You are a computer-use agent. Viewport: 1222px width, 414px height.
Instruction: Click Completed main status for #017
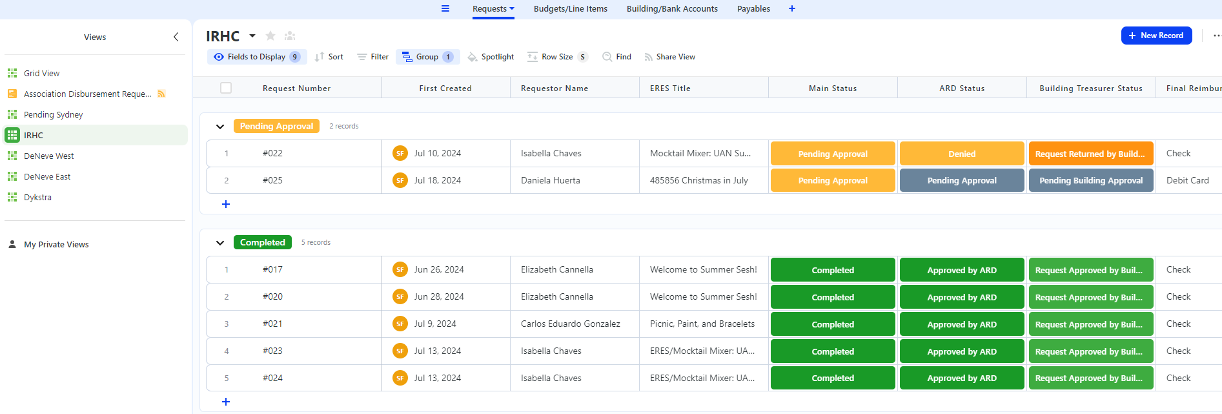coord(833,270)
